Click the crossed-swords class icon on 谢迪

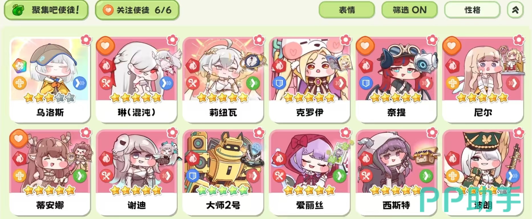pos(106,176)
